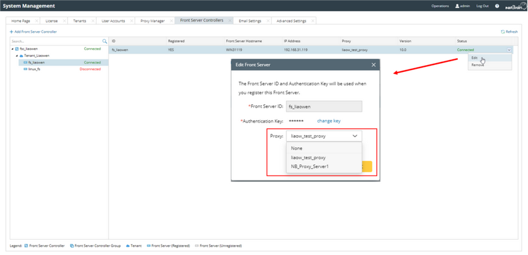This screenshot has height=255, width=528.
Task: Close the Home Page tab with its X
Action: (37, 21)
